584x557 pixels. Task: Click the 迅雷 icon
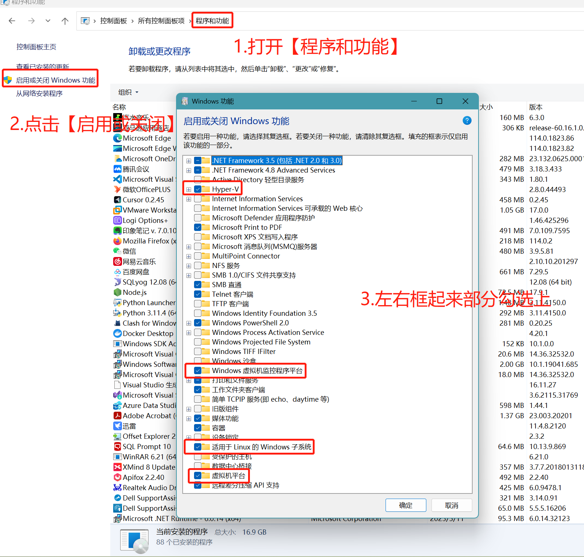pos(117,426)
